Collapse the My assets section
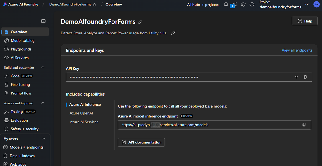The image size is (322, 166). click(44, 139)
